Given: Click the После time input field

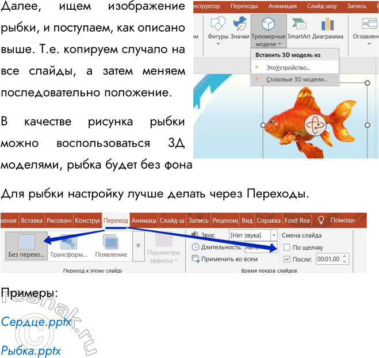Looking at the screenshot, I should point(331,259).
